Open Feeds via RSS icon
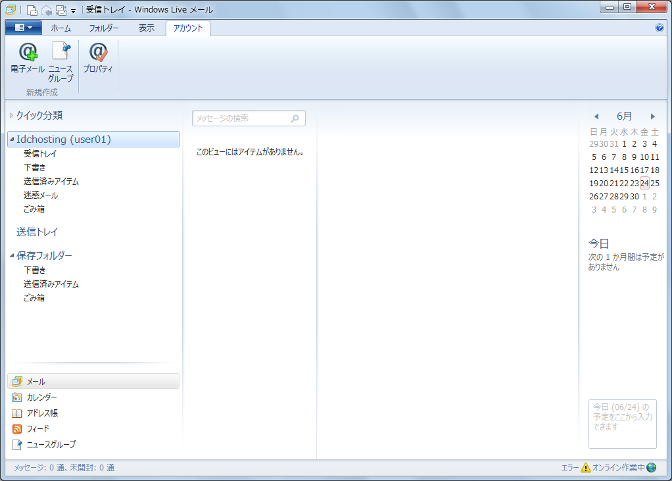672x481 pixels. [x=16, y=429]
